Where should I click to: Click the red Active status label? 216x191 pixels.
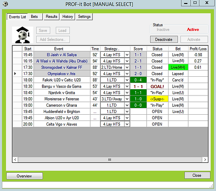tap(193, 29)
